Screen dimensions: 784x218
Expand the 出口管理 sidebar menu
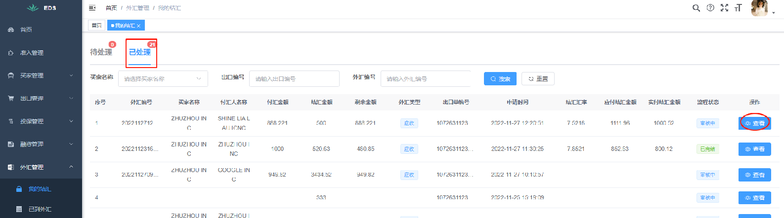(x=41, y=98)
